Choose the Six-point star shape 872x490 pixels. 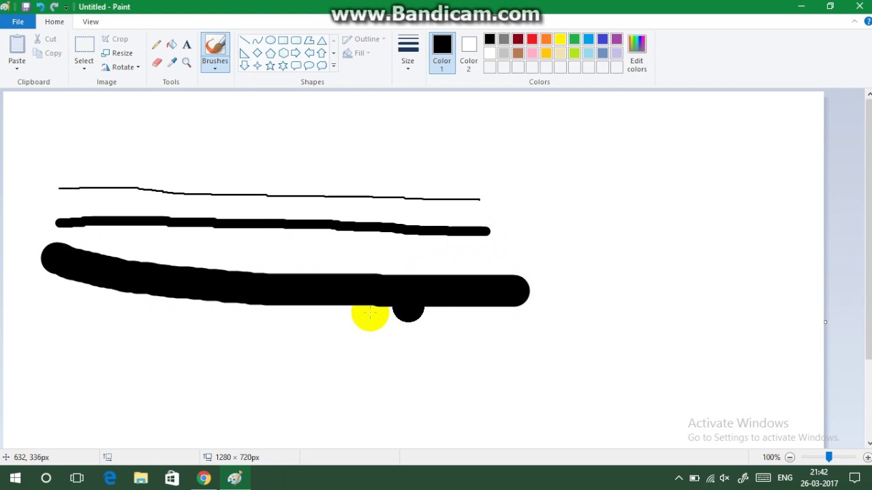[x=283, y=66]
